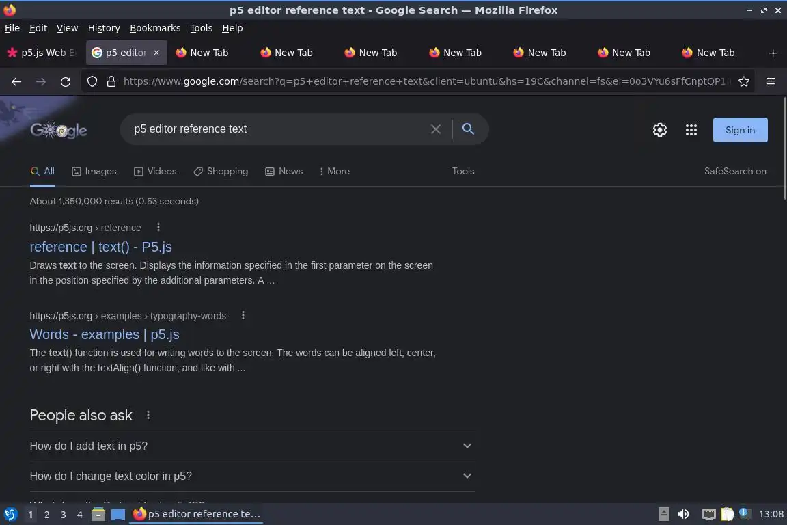
Task: Open the shield tracking protection icon
Action: [x=92, y=81]
